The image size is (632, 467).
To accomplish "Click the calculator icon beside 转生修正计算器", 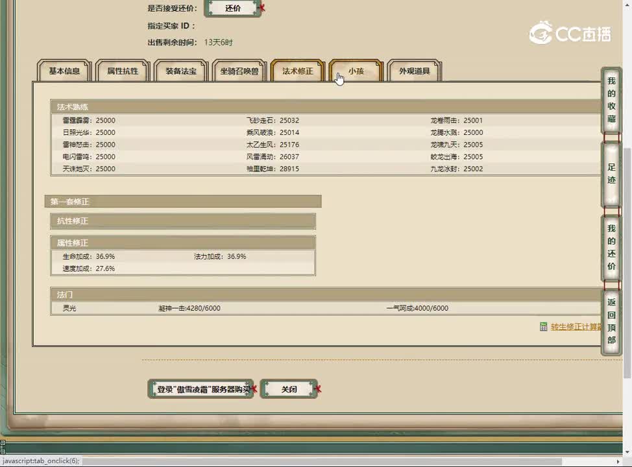I will pos(543,327).
